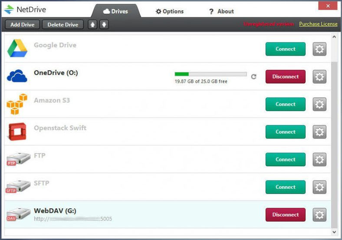Connect the SFTP drive

[x=286, y=187]
